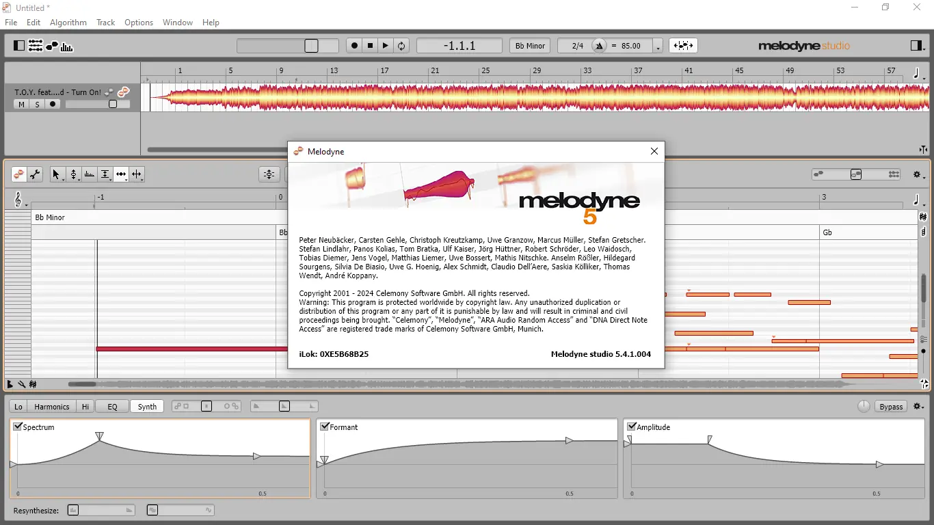Open the sound editor bars icon

coord(67,46)
